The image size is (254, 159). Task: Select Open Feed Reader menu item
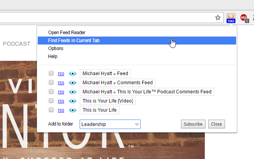coord(67,33)
